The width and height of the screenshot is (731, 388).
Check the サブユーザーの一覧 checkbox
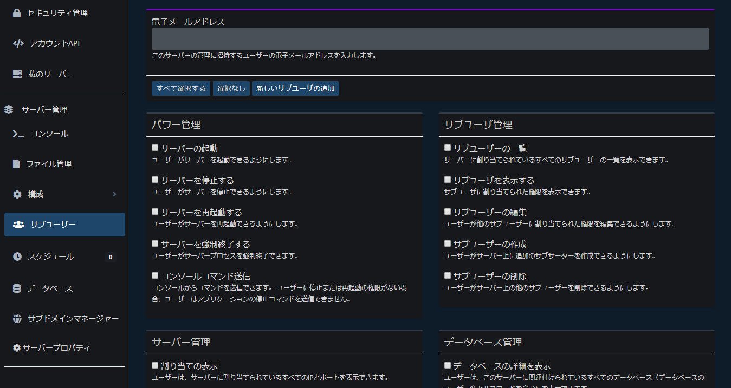click(448, 148)
